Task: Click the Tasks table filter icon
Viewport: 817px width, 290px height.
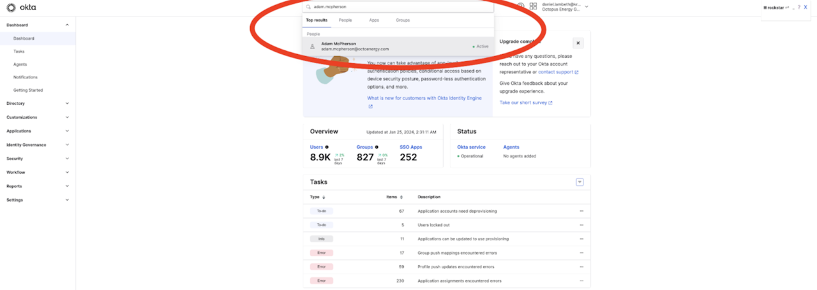Action: [x=580, y=182]
